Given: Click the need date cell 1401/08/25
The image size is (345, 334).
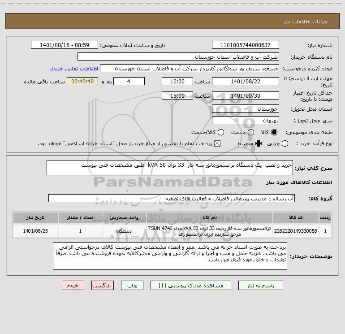Looking at the screenshot, I should pos(35,231).
